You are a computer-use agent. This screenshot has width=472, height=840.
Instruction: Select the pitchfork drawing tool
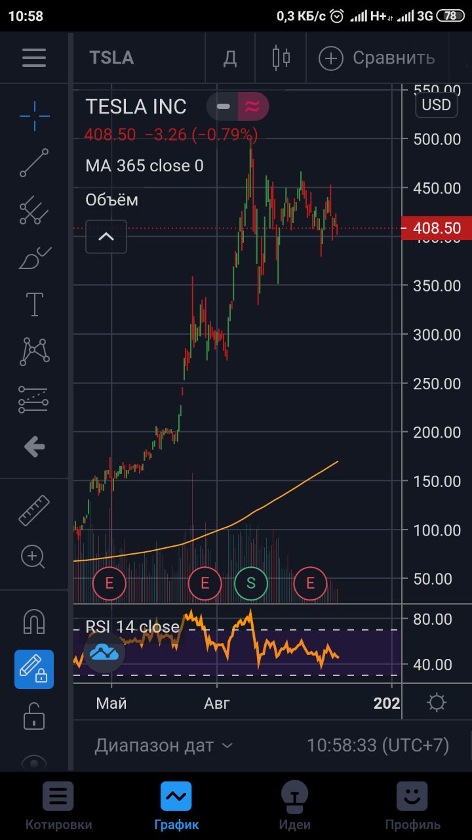pyautogui.click(x=34, y=210)
